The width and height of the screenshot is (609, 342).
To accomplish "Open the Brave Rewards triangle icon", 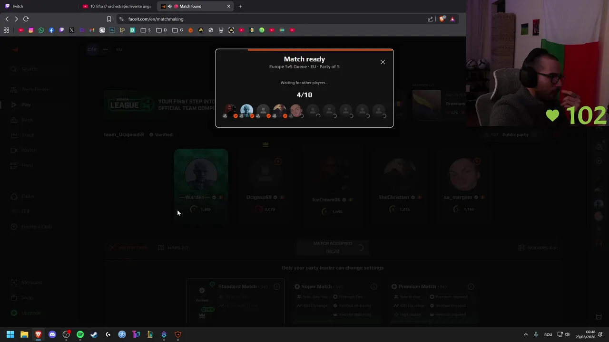I will [x=452, y=19].
